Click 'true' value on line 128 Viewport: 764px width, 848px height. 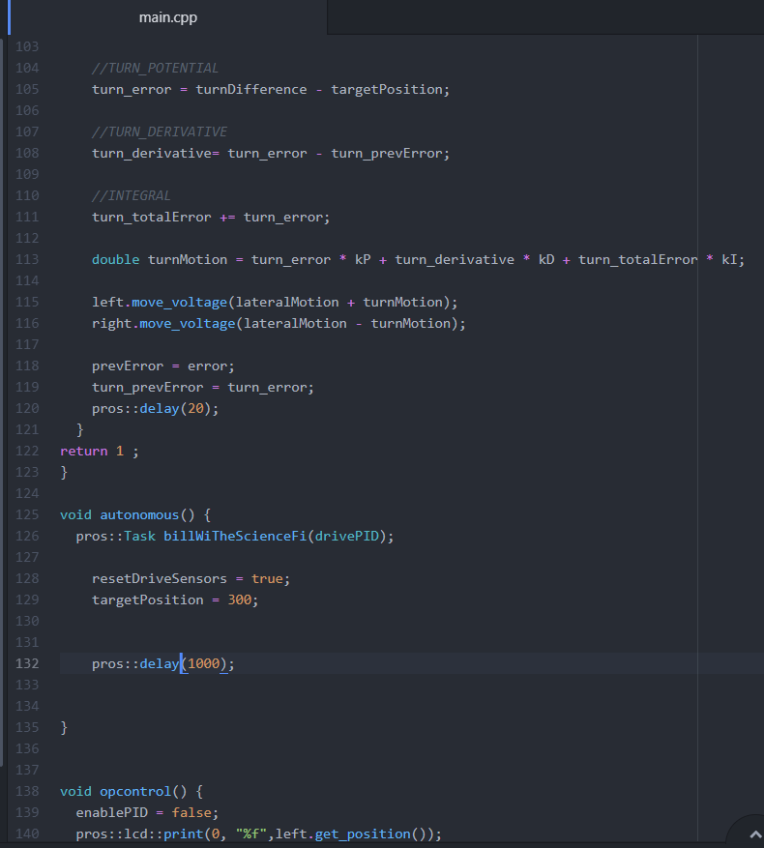pos(267,578)
